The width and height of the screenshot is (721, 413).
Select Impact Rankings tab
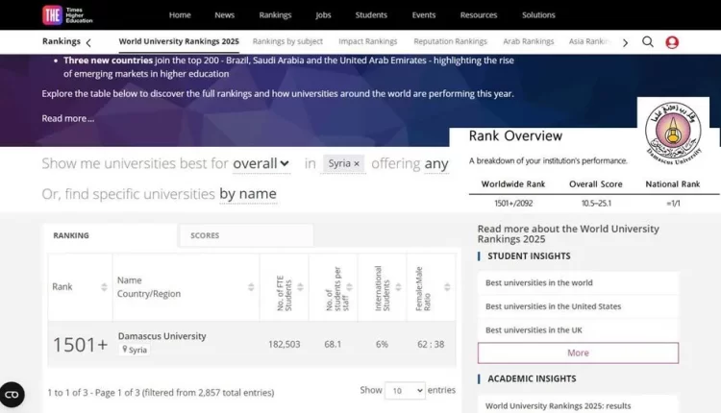[x=368, y=41]
